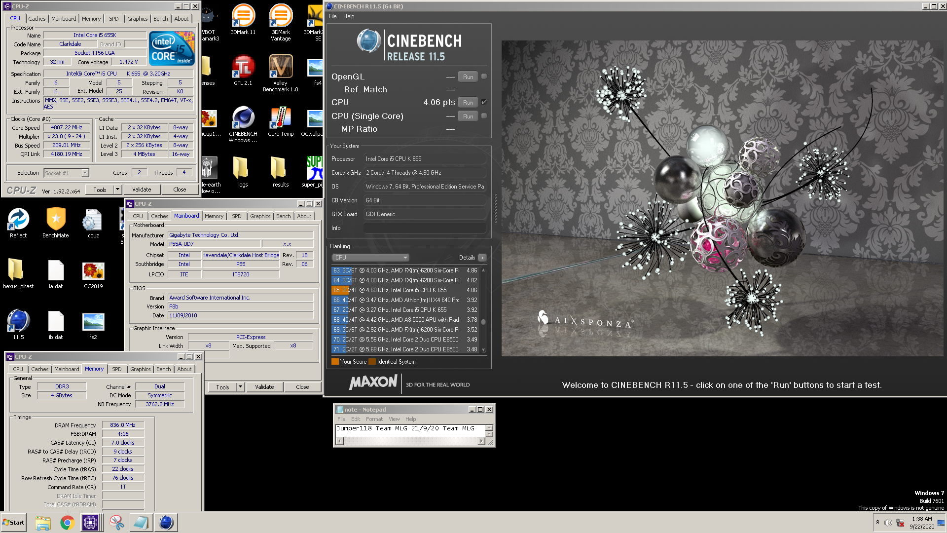Screen dimensions: 947x533
Task: Open the Tools dropdown arrow in top CPU-Z
Action: tap(117, 190)
